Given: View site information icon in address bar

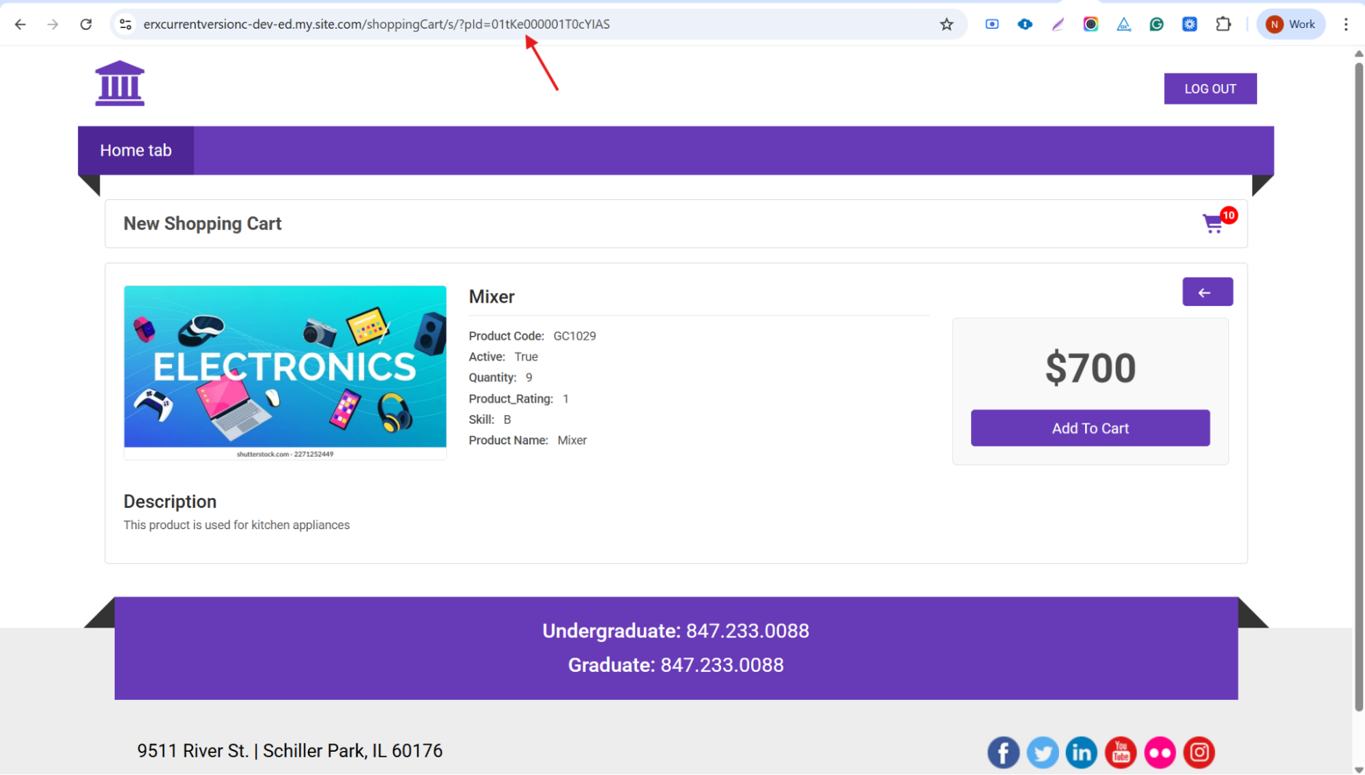Looking at the screenshot, I should point(126,25).
